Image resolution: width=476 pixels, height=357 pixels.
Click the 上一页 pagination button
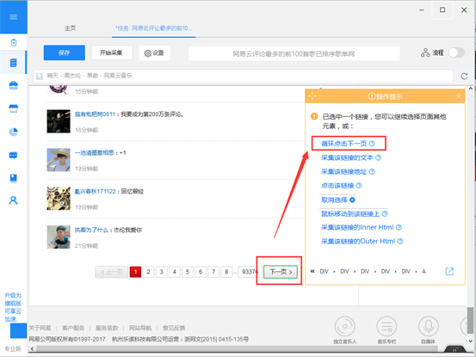coord(111,272)
